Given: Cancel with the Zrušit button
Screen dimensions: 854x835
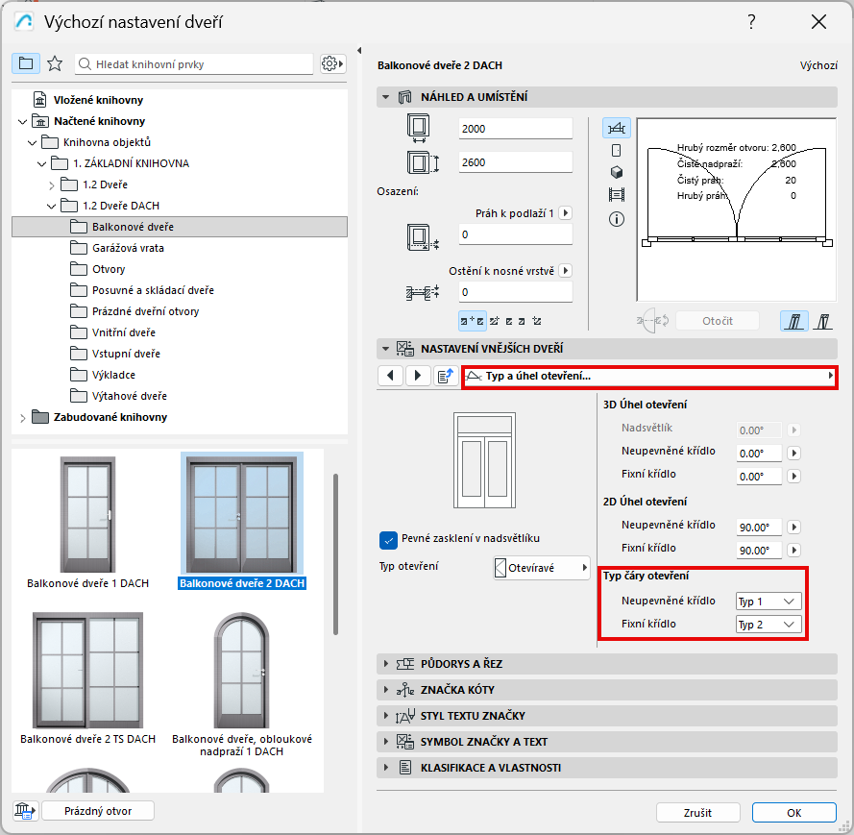Looking at the screenshot, I should 697,813.
